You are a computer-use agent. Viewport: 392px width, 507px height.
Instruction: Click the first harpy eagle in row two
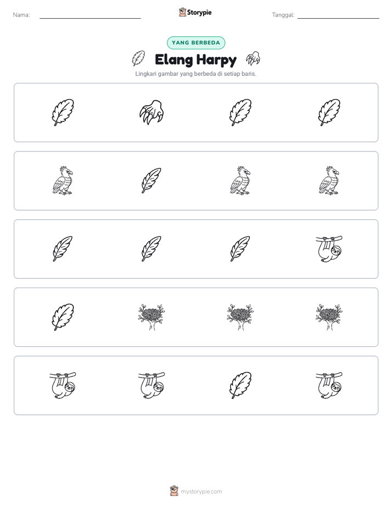pos(63,181)
